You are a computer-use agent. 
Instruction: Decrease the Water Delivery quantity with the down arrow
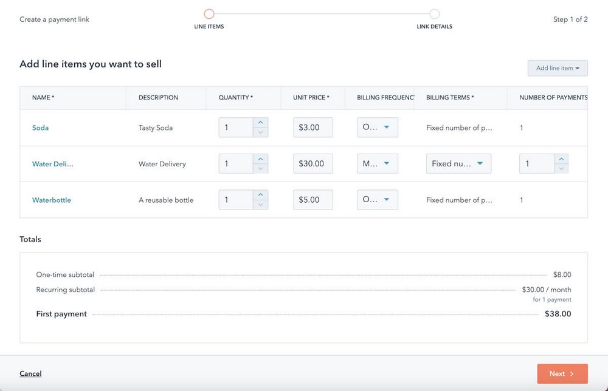coord(261,168)
